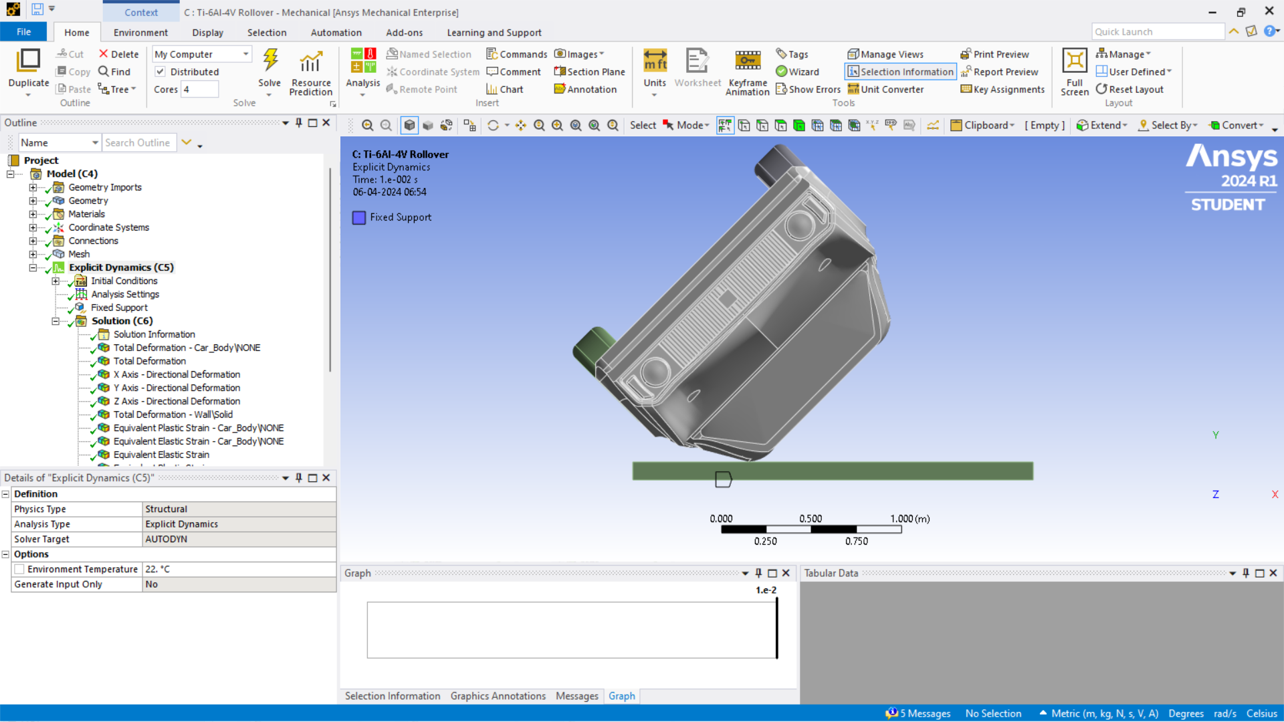
Task: Insert a Section Plane
Action: 589,72
